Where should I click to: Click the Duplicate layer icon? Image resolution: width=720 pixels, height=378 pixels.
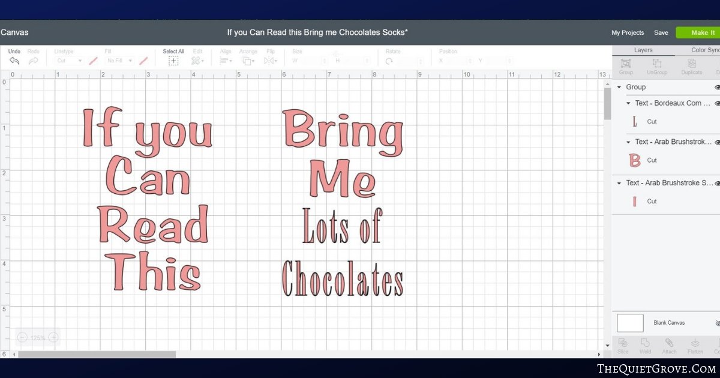692,63
